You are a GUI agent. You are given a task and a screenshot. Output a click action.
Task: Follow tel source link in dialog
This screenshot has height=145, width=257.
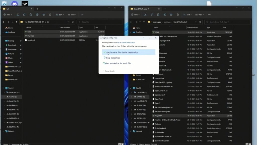(118, 42)
